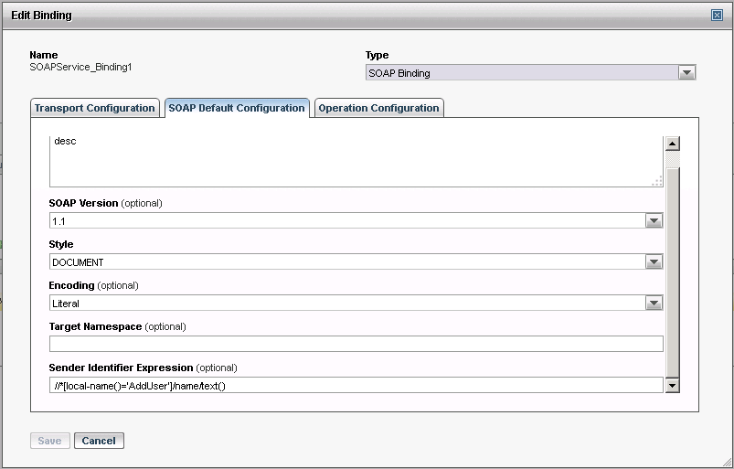Click into the Sender Identifier Expression field
This screenshot has width=734, height=469.
point(356,386)
